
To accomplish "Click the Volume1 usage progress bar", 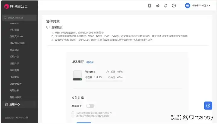I will click(x=104, y=81).
